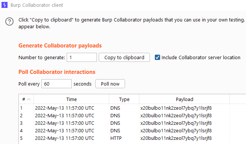Click the Burp Suite lightning logo icon
The image size is (246, 144).
5,5
